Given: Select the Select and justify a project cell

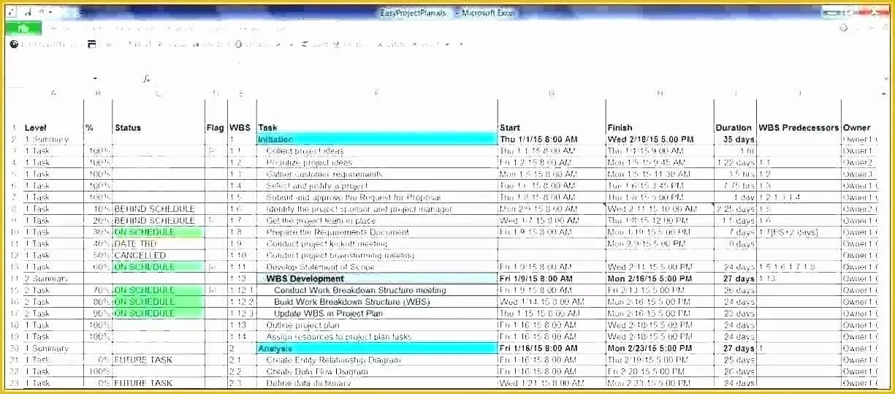Looking at the screenshot, I should [377, 186].
